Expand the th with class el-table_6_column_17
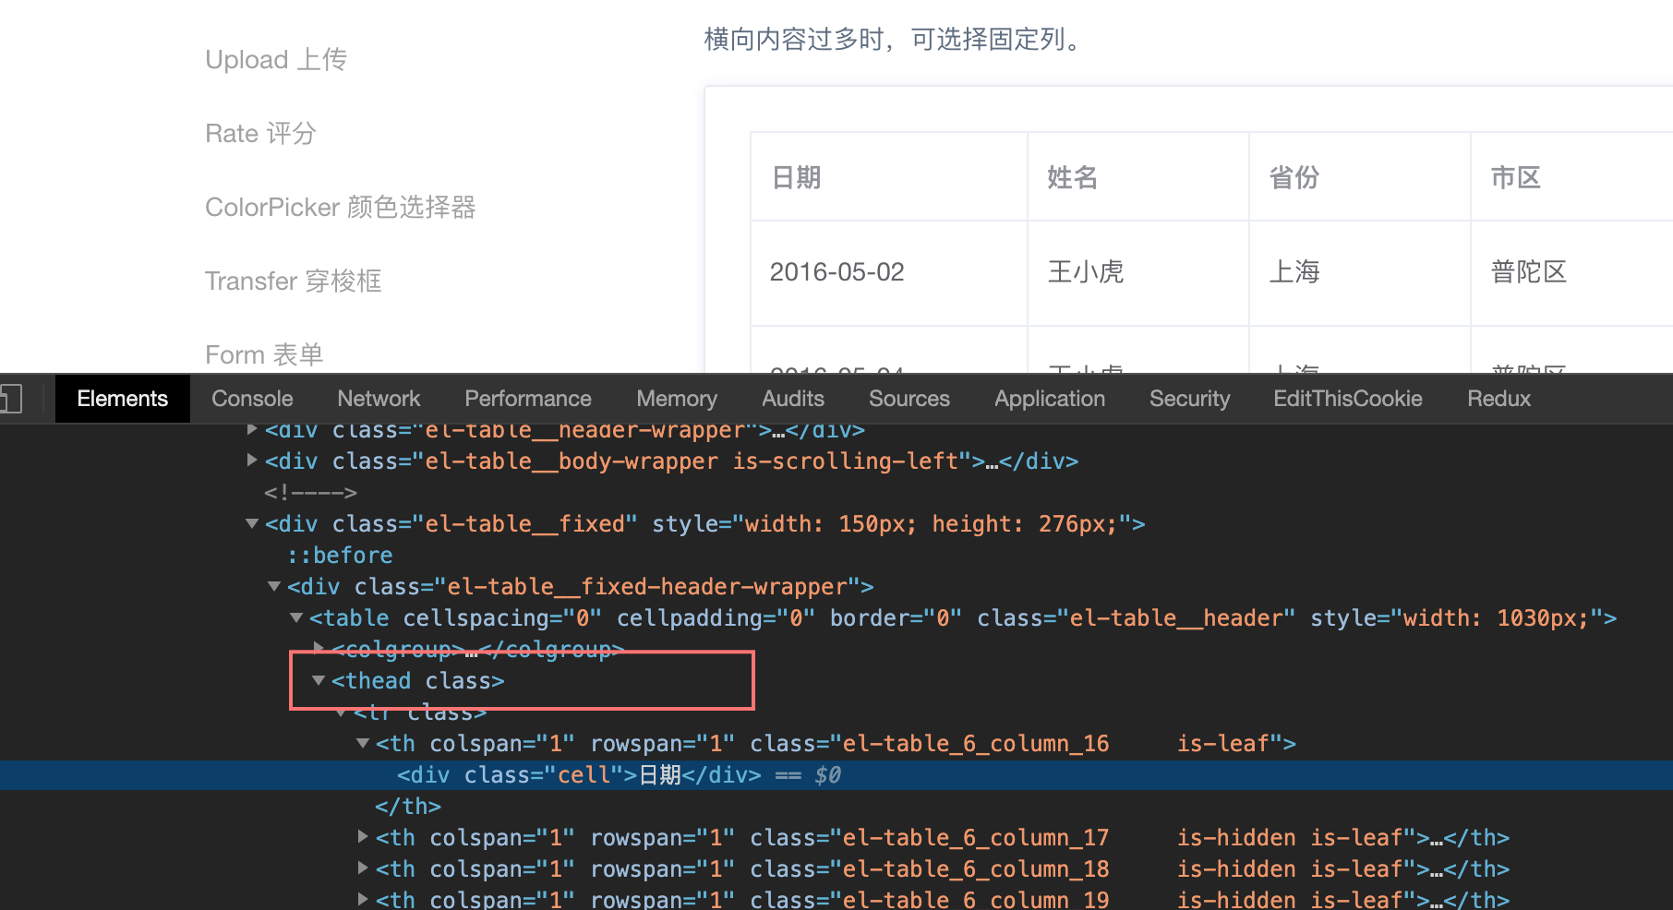The width and height of the screenshot is (1673, 910). (362, 836)
